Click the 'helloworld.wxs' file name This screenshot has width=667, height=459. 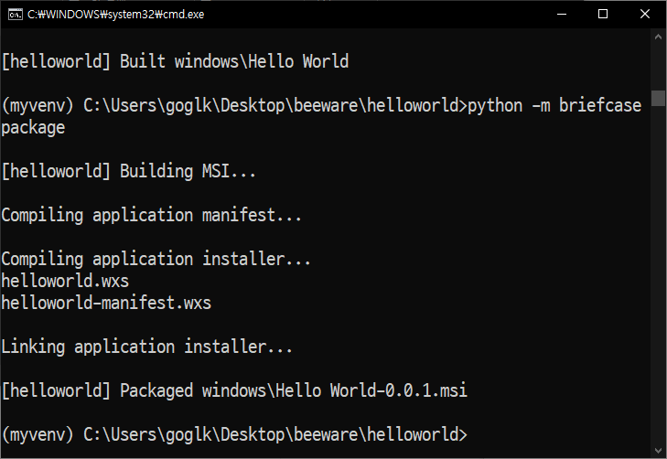65,281
